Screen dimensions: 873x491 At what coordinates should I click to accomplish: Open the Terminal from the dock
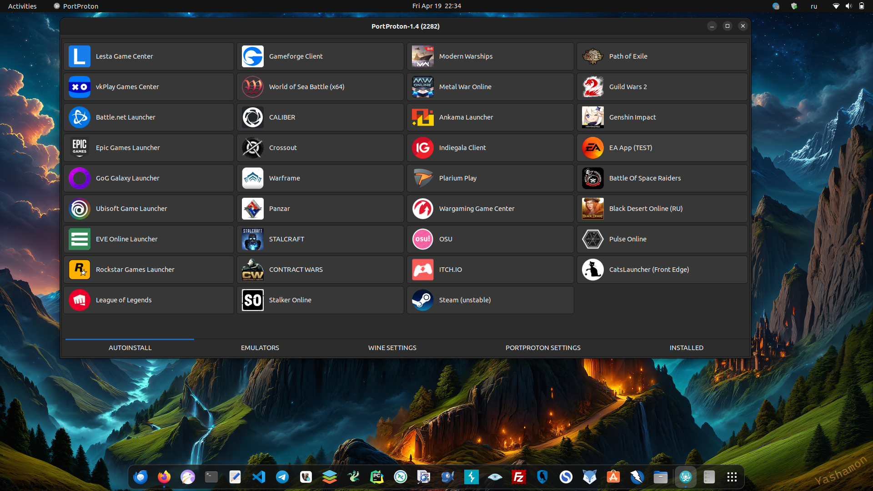[x=211, y=477]
